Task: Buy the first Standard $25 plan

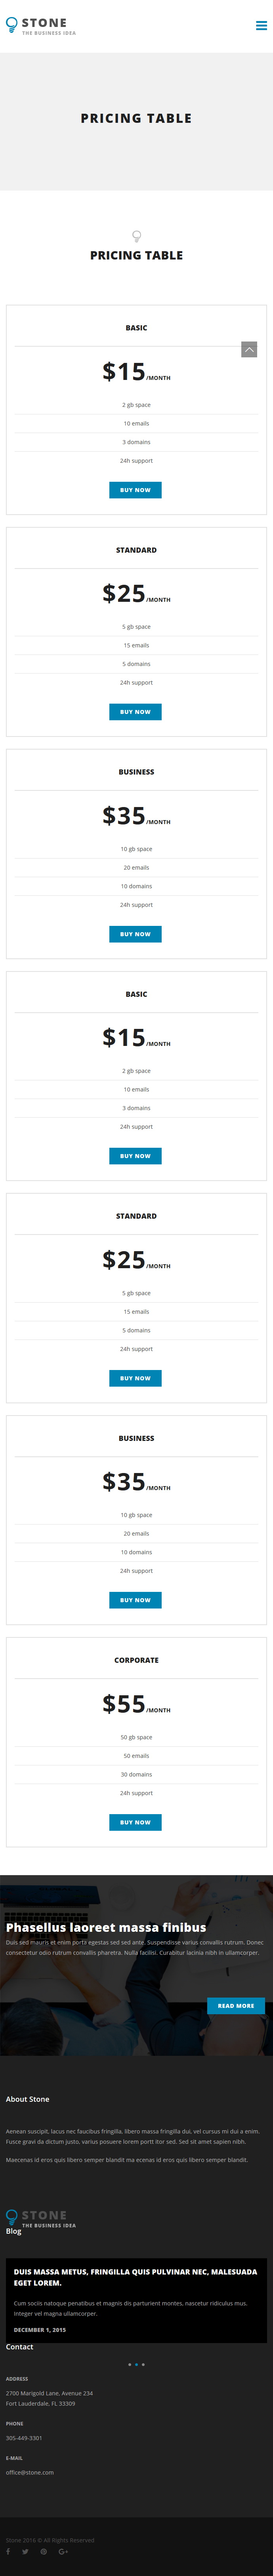Action: coord(135,712)
